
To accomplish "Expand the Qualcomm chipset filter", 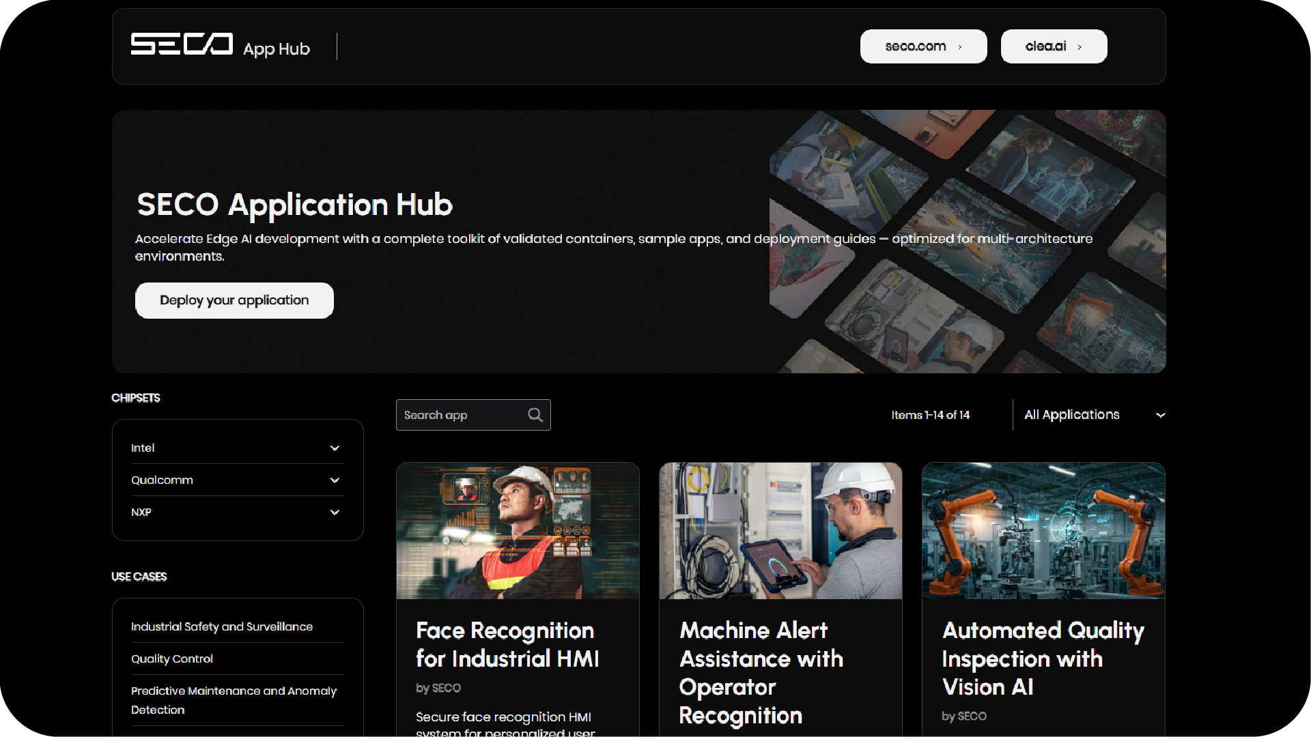I will pyautogui.click(x=334, y=480).
